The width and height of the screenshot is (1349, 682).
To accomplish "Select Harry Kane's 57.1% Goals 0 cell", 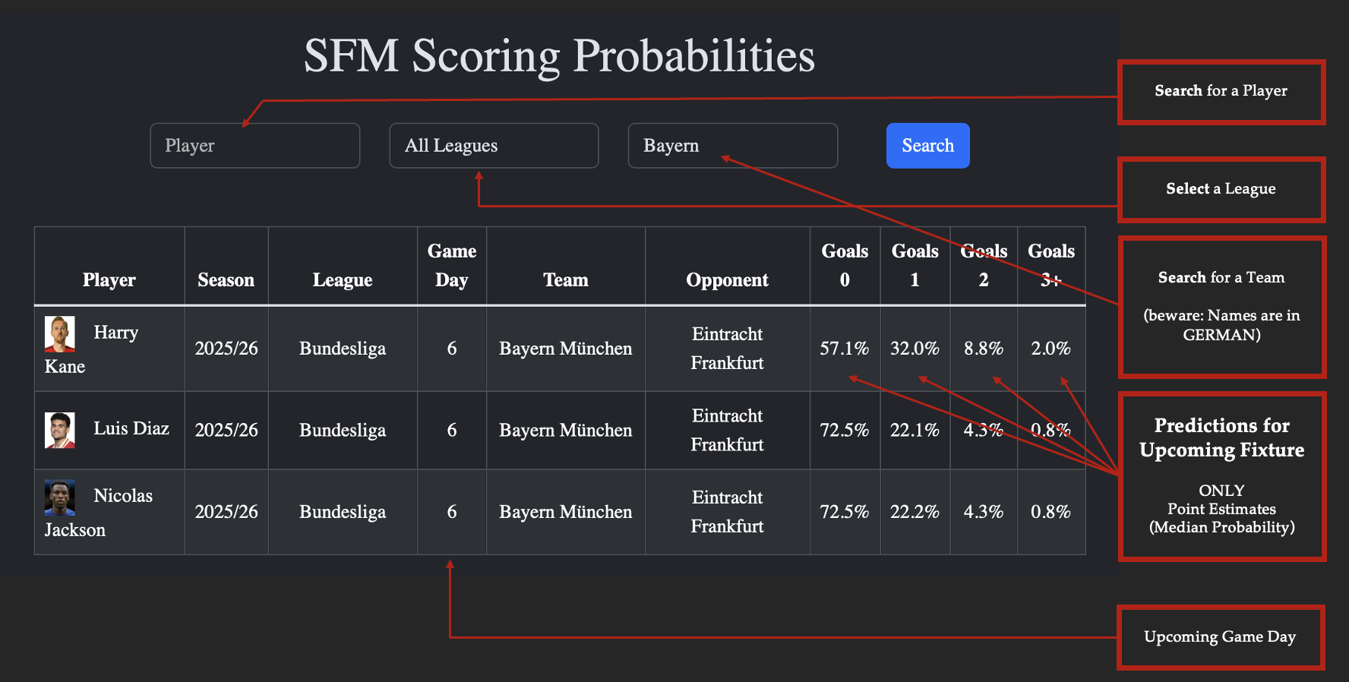I will click(x=844, y=349).
